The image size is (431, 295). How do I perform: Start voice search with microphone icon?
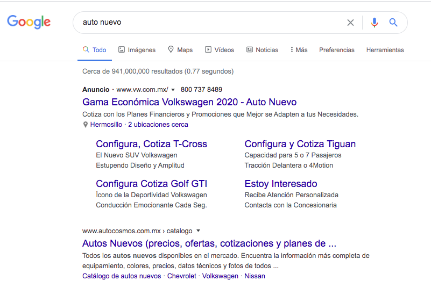click(374, 23)
